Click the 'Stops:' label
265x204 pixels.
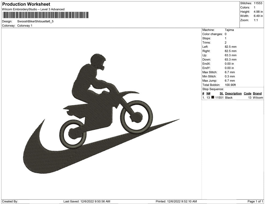click(x=207, y=38)
